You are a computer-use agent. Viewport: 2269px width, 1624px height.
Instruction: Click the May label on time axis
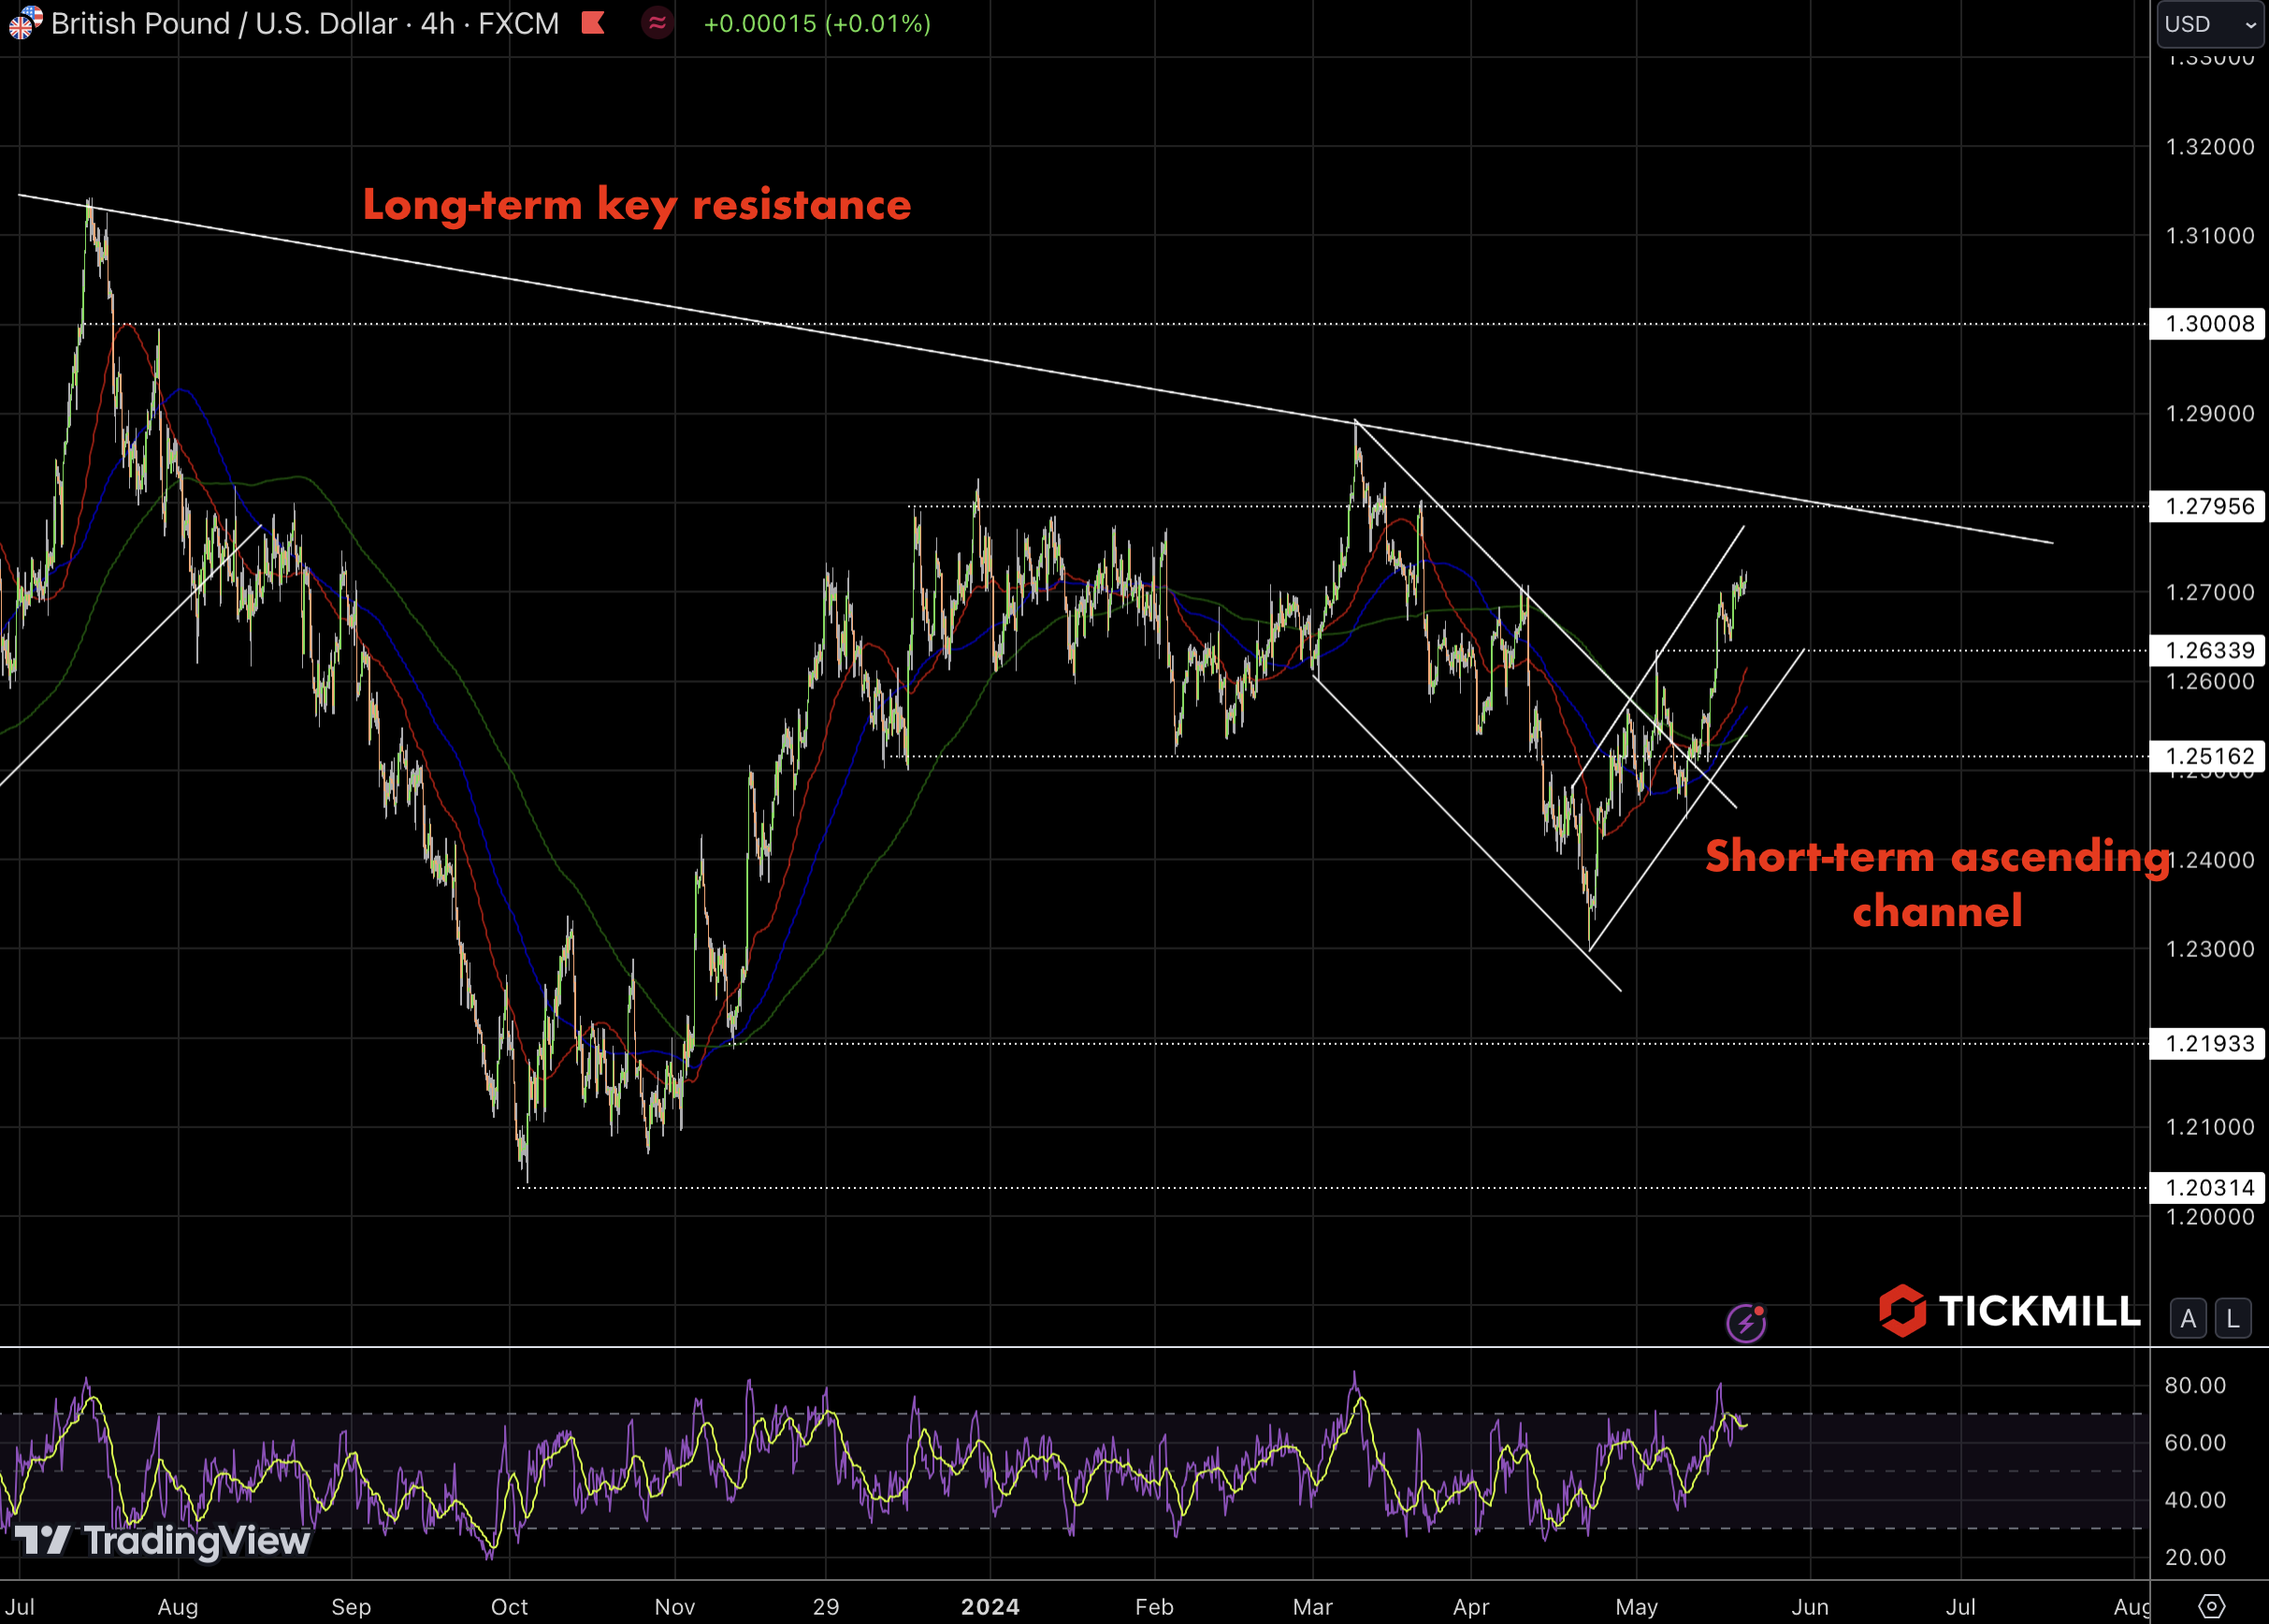pyautogui.click(x=1636, y=1606)
